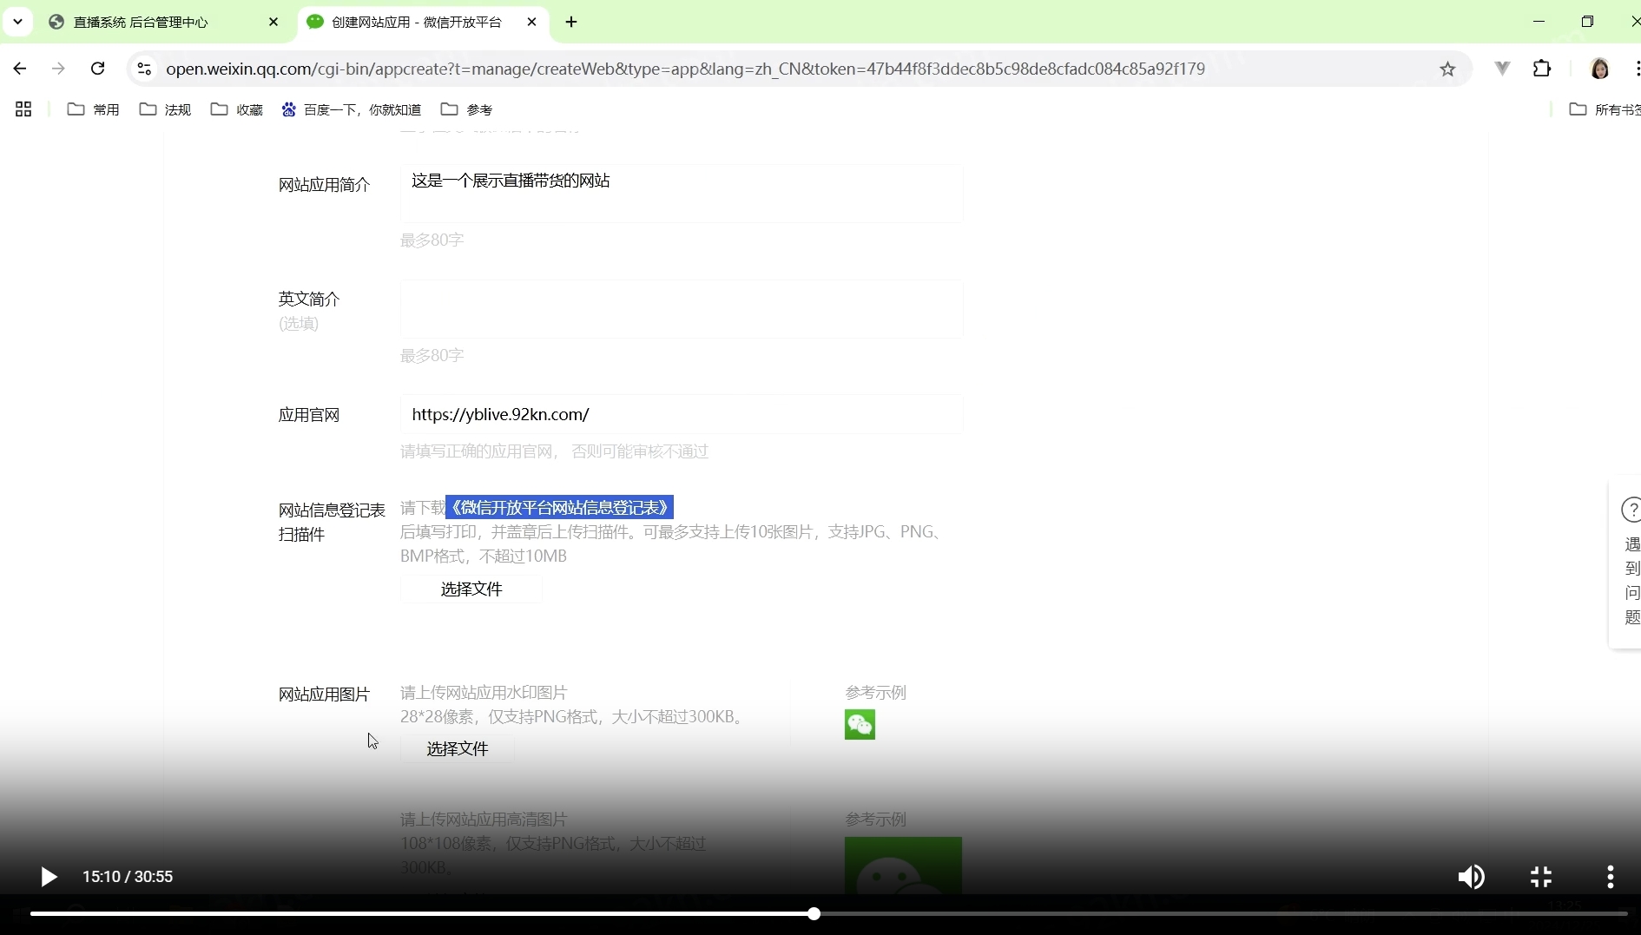Open the Extensions puzzle icon

(1542, 68)
